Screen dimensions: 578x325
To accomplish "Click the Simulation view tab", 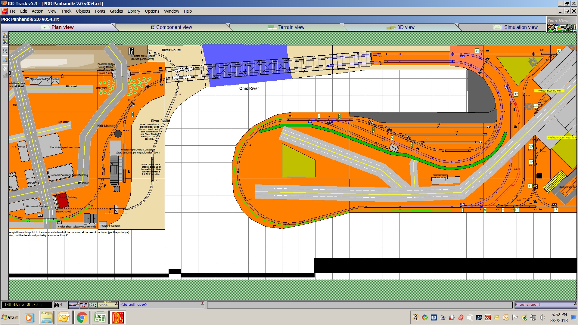I will coord(521,27).
